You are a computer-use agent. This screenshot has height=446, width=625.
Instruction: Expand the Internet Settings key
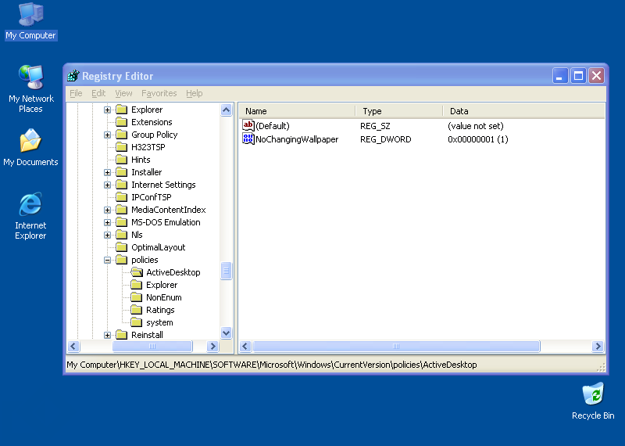(x=107, y=185)
